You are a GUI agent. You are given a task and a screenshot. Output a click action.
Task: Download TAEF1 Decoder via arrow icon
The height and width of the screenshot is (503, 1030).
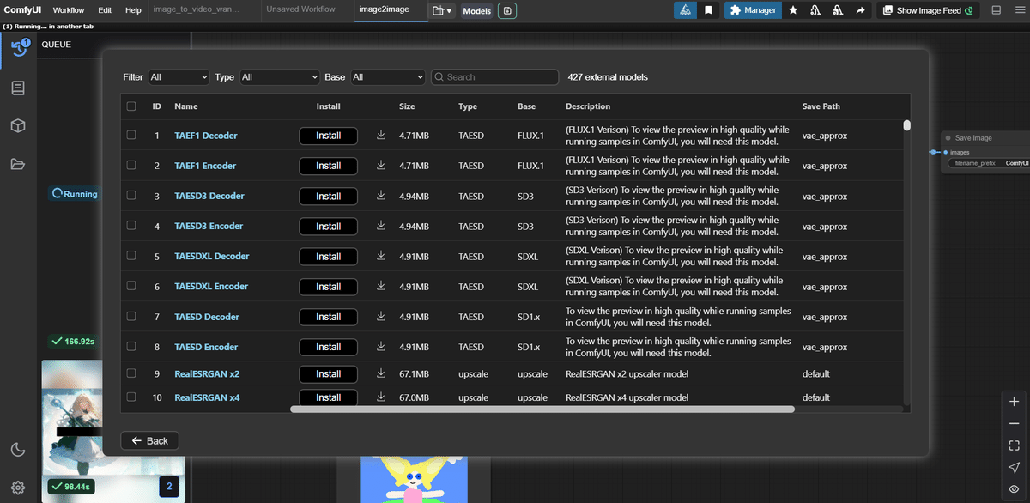(x=381, y=135)
